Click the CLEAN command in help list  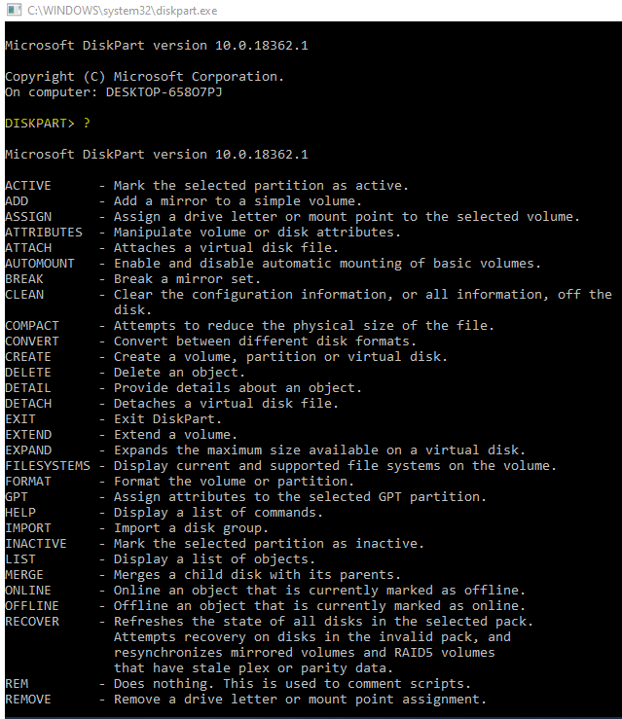coord(24,295)
